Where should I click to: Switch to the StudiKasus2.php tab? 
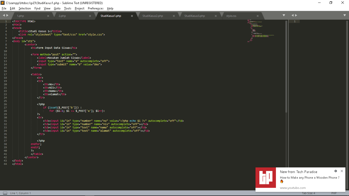[153, 16]
